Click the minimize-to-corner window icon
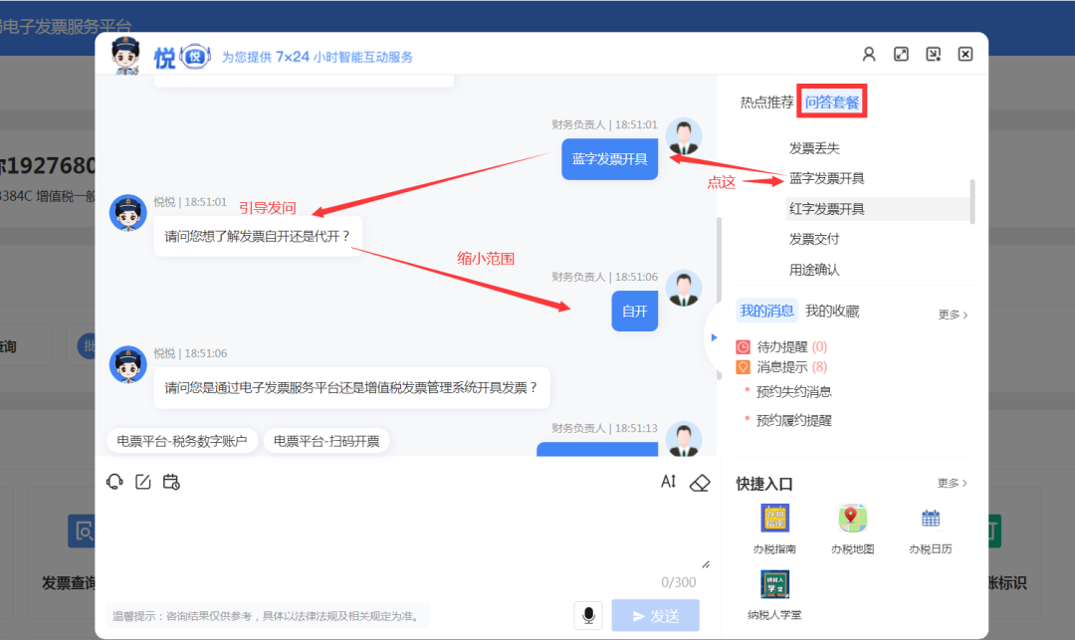1075x640 pixels. tap(933, 54)
